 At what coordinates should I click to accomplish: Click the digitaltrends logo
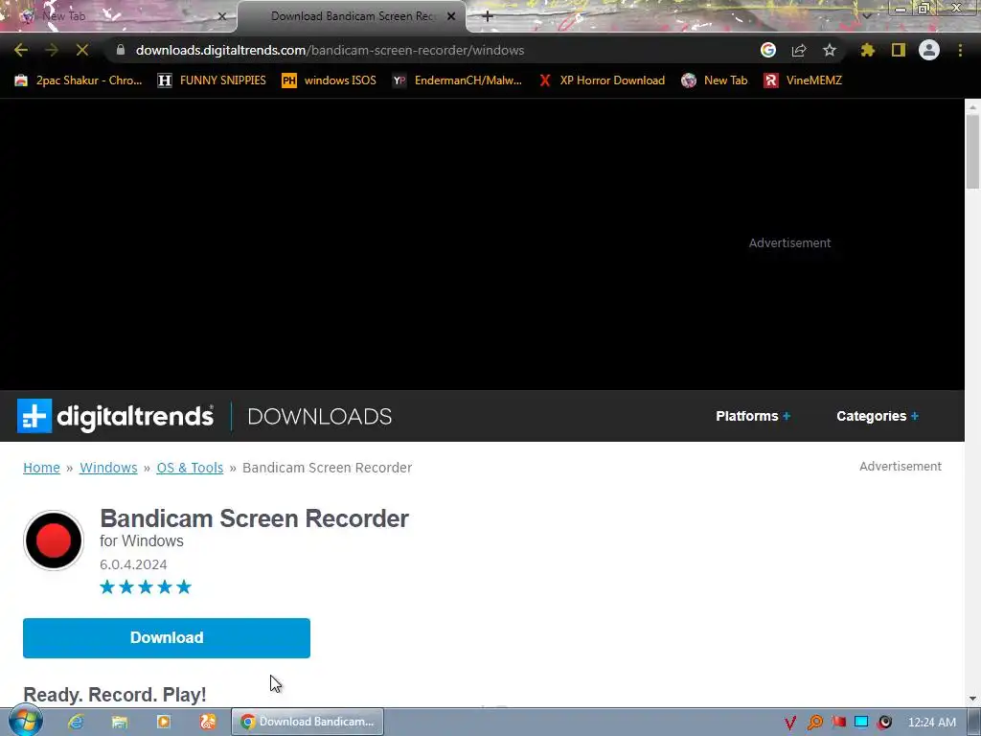click(115, 416)
